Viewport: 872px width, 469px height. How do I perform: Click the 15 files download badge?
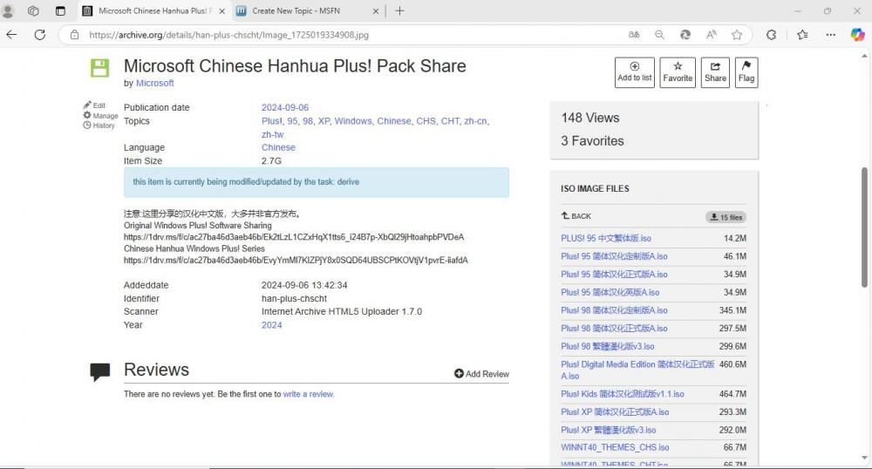[x=725, y=217]
